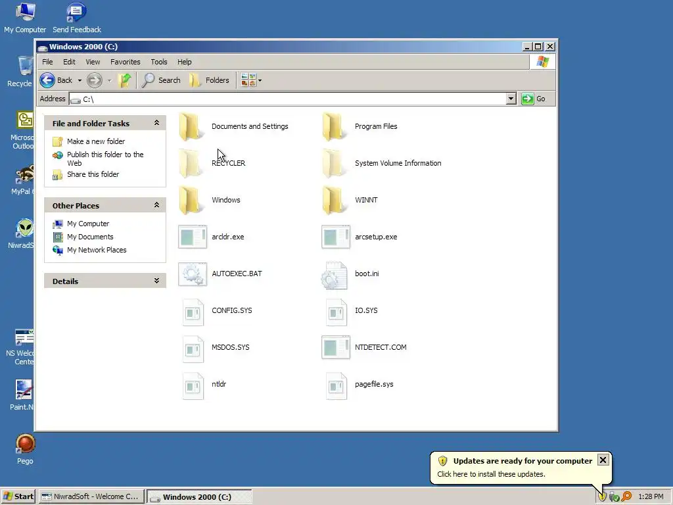Click the taskbar clock showing 1:28 PM

651,496
